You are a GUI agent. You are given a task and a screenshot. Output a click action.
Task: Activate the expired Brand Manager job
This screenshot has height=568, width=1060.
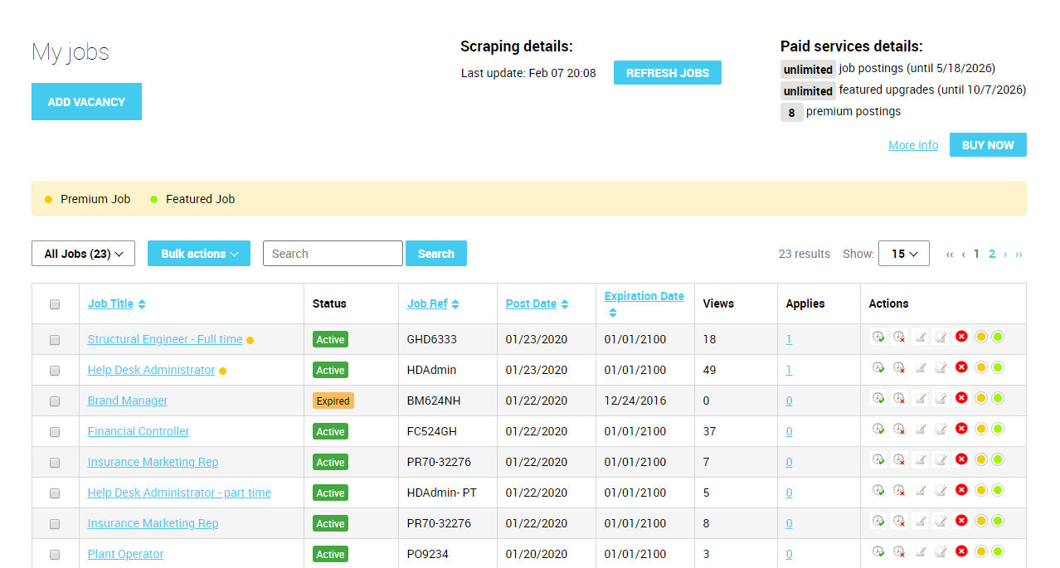click(878, 398)
